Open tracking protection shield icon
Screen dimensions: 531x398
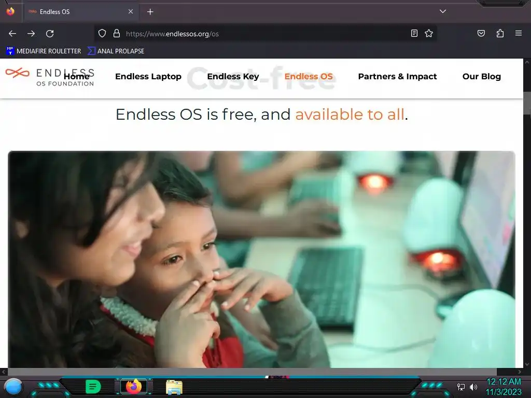102,34
